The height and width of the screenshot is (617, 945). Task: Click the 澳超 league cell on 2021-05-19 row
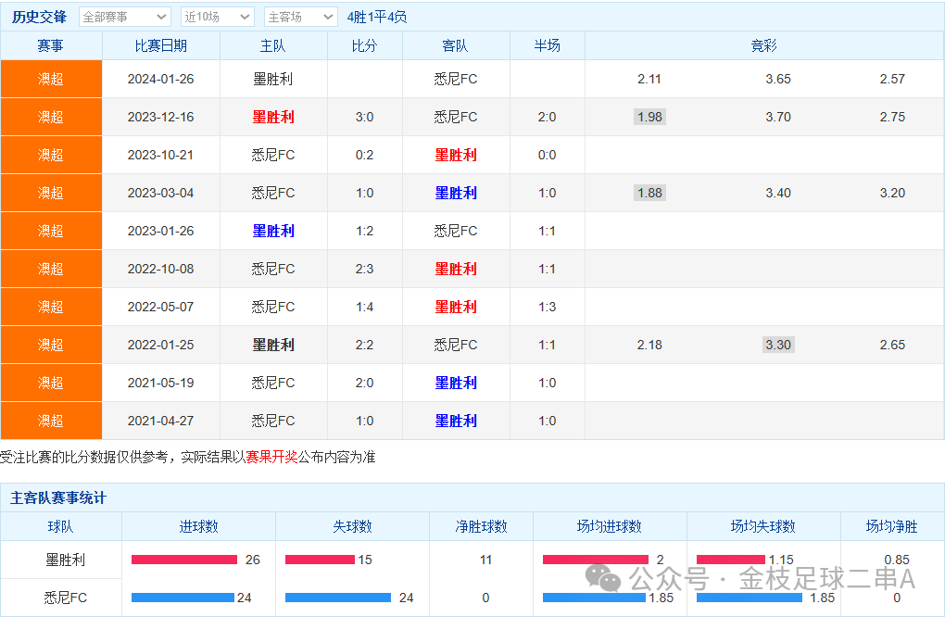[51, 383]
